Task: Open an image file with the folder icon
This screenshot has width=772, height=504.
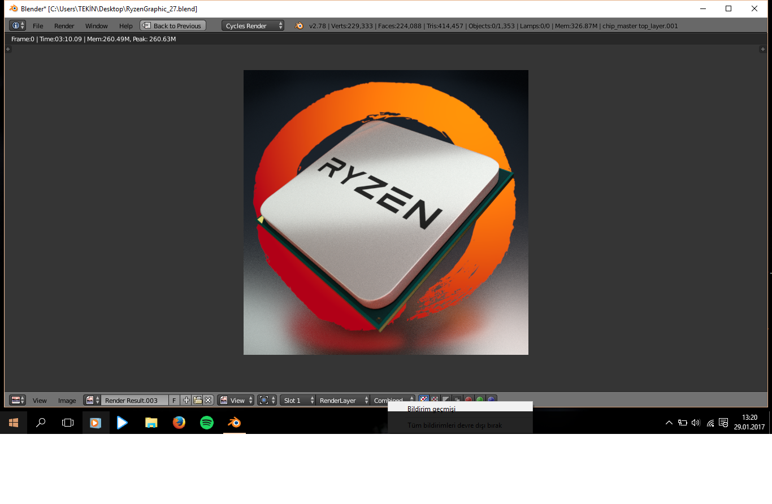Action: (197, 400)
